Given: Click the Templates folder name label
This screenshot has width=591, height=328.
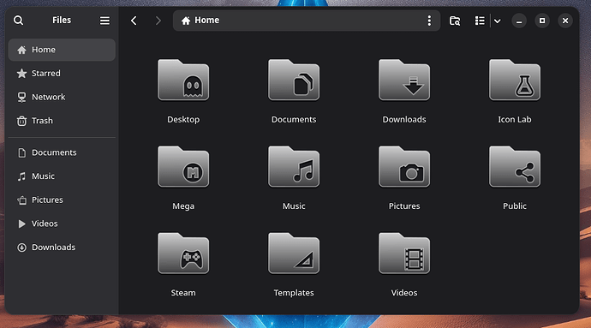Looking at the screenshot, I should [x=294, y=293].
